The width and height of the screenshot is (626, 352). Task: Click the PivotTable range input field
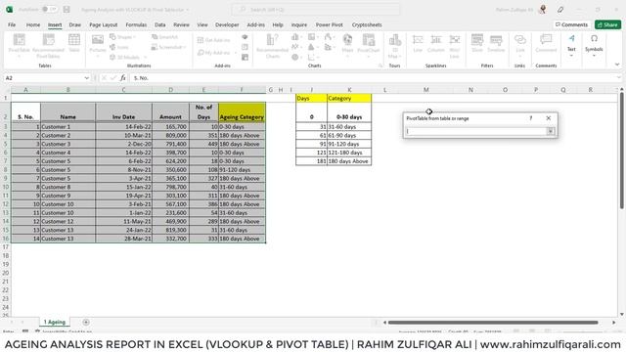point(475,131)
